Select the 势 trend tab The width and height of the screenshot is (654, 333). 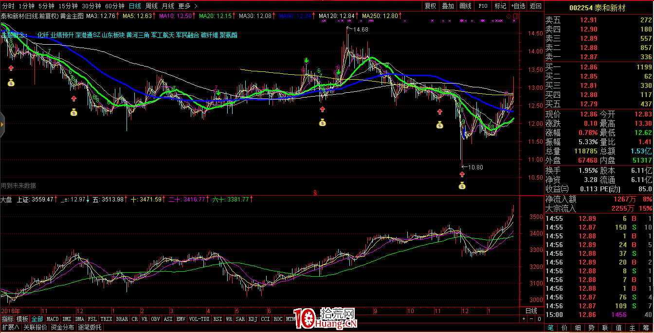[591, 328]
